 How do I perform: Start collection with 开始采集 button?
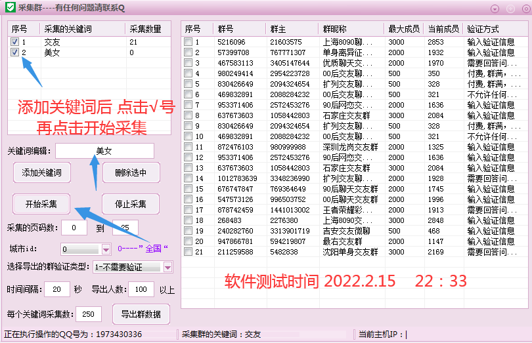pos(41,204)
